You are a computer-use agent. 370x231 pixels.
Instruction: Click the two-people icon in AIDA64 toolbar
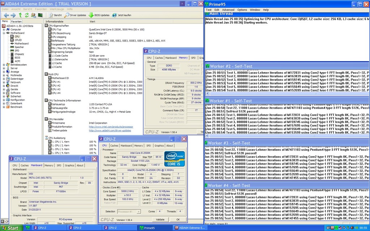click(34, 15)
